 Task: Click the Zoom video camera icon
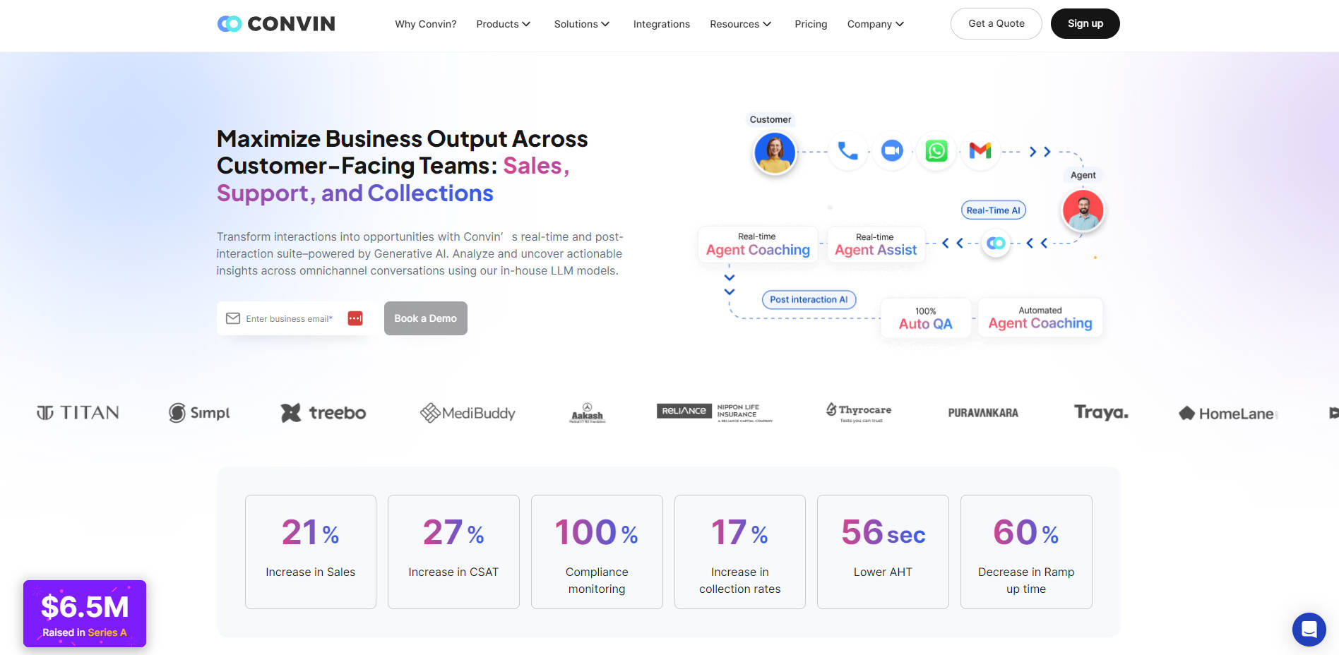892,151
